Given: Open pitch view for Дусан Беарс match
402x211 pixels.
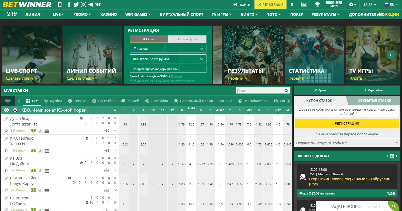Looking at the screenshot, I should (x=34, y=131).
